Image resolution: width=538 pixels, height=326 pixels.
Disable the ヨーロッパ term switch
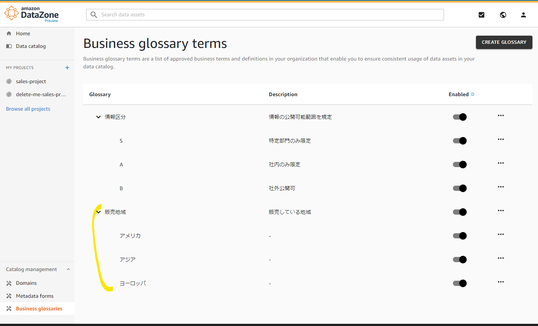click(x=460, y=283)
